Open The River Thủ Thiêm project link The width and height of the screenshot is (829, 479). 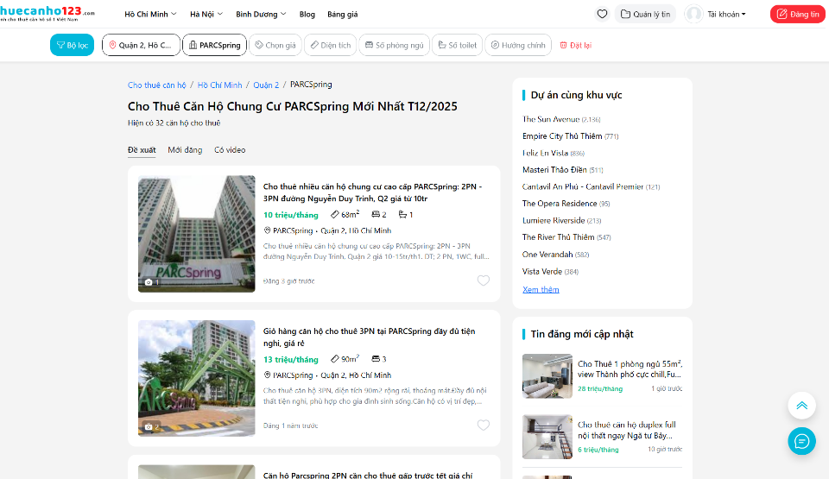(566, 237)
